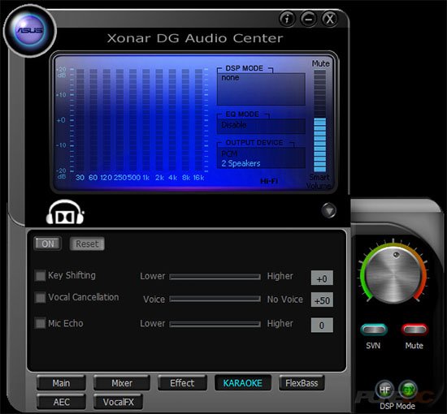
Task: Toggle the GX DSP mode button
Action: click(x=408, y=390)
